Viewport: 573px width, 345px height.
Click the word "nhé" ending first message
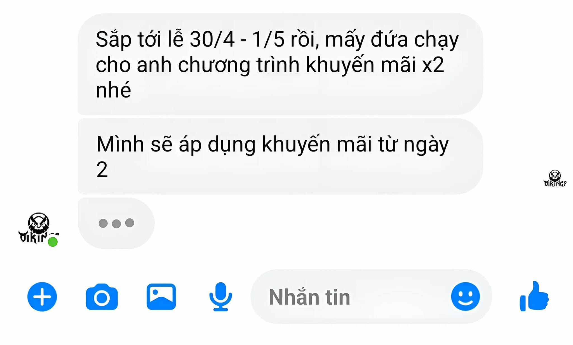point(113,90)
